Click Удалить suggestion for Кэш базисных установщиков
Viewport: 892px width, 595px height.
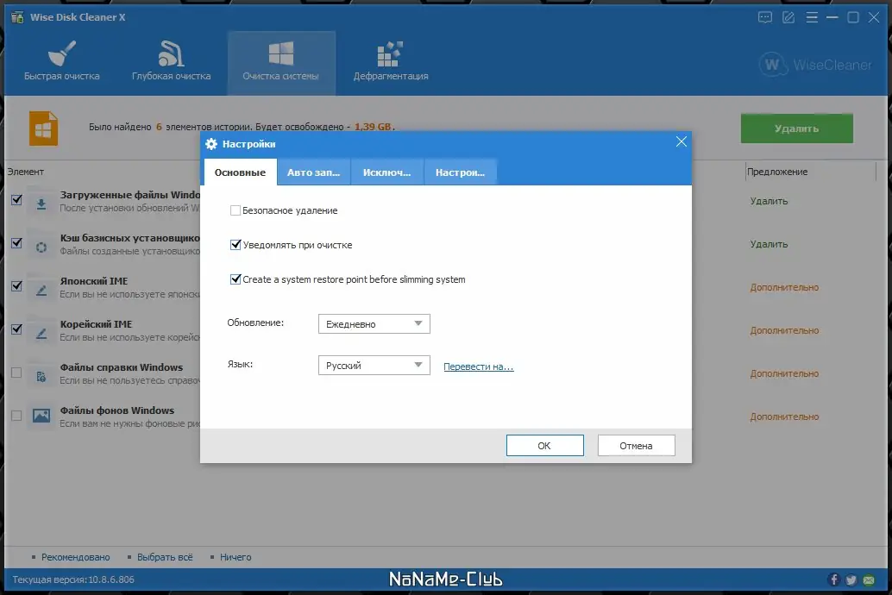(769, 244)
